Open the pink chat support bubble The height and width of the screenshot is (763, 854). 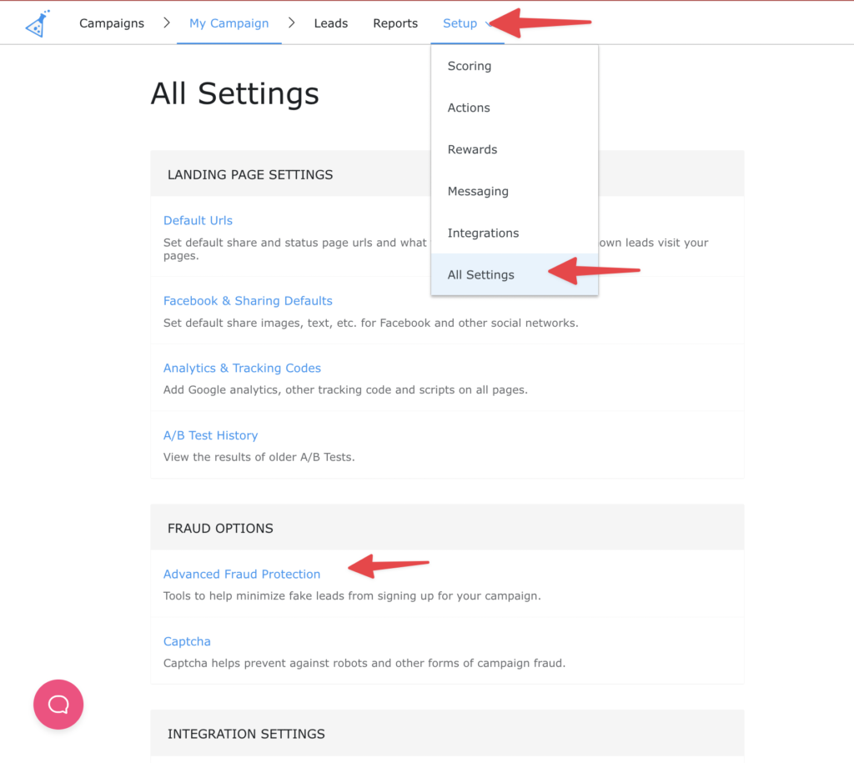[x=58, y=704]
